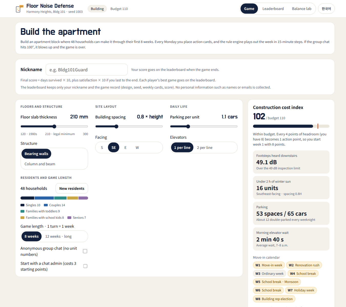346x307 pixels.
Task: Click the W8 Building rep election chip
Action: tap(274, 299)
